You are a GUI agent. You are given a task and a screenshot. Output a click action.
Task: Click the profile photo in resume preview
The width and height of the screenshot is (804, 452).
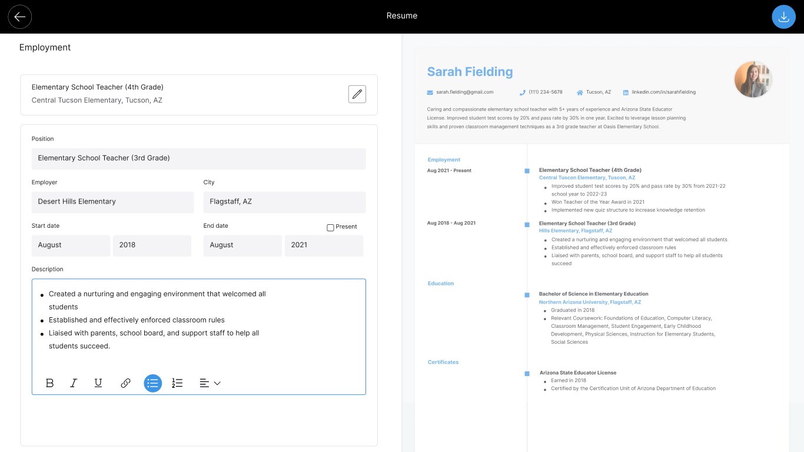tap(753, 79)
